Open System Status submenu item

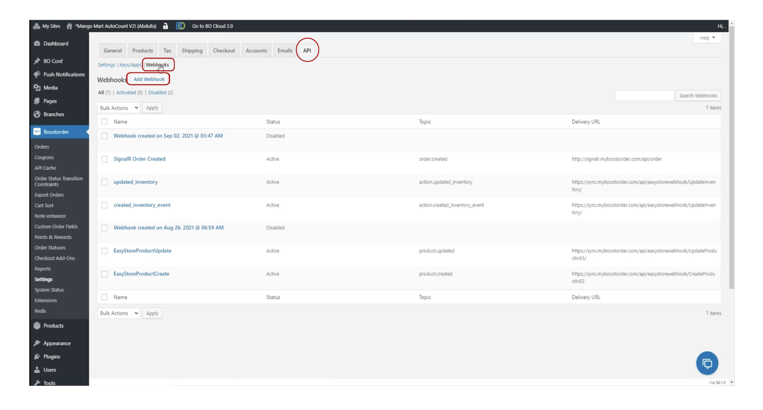49,290
